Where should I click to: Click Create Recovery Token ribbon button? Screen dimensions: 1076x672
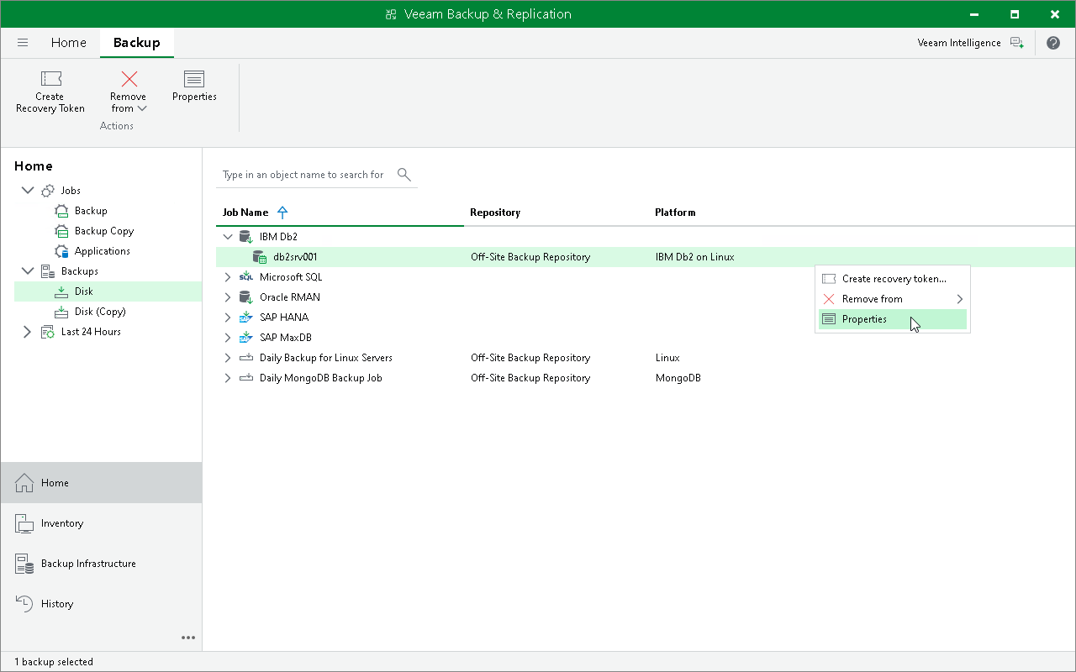click(50, 92)
